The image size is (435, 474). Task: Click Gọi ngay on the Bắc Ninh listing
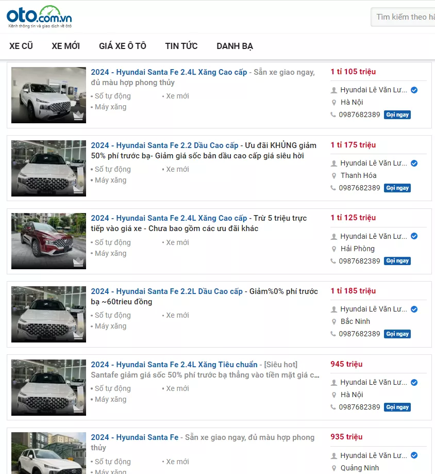[397, 334]
